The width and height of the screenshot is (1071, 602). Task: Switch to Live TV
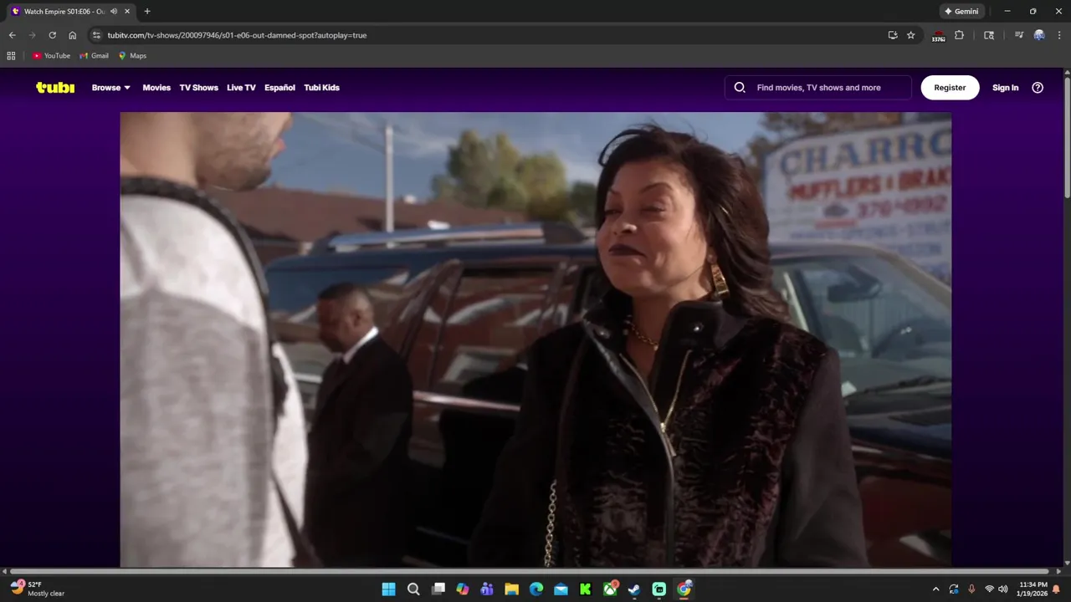[241, 87]
